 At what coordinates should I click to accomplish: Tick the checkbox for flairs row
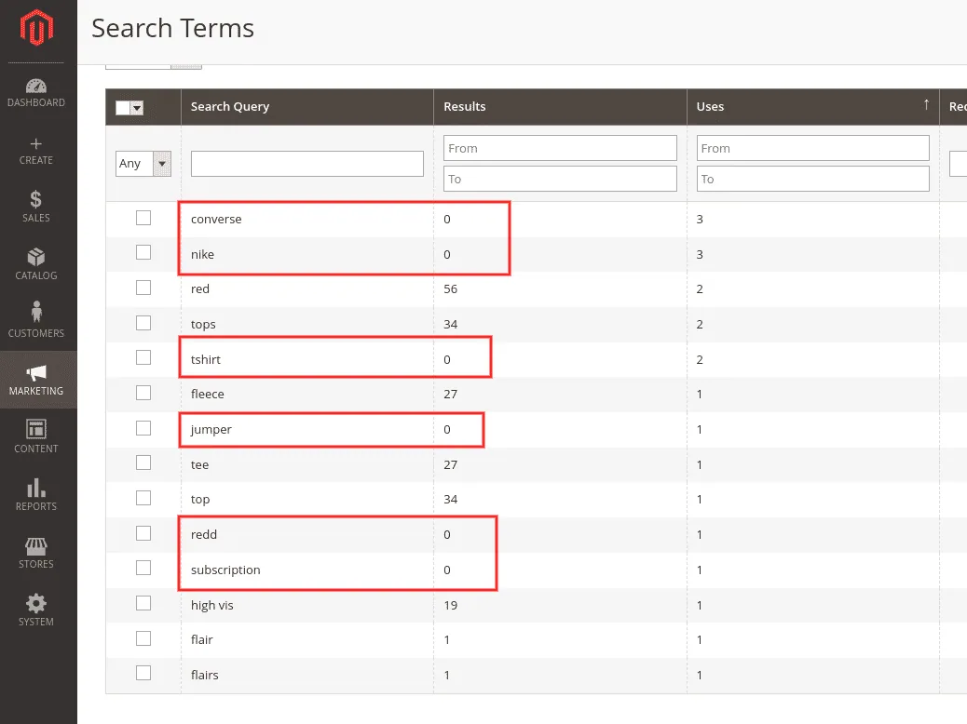click(143, 673)
